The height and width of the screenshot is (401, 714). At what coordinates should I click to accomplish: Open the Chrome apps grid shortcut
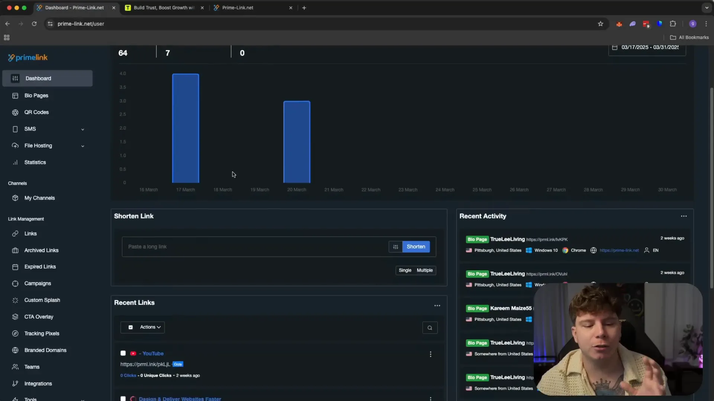pos(7,38)
